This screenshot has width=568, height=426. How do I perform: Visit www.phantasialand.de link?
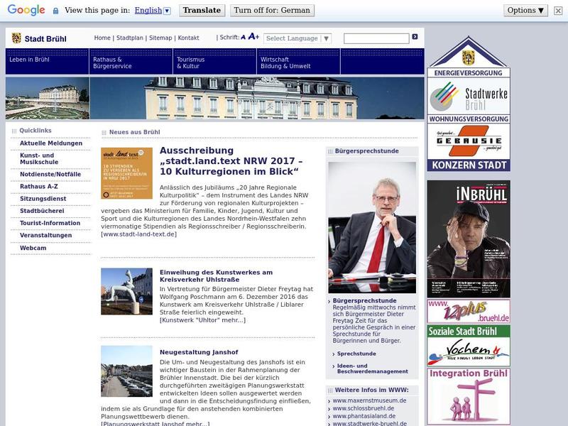364,416
